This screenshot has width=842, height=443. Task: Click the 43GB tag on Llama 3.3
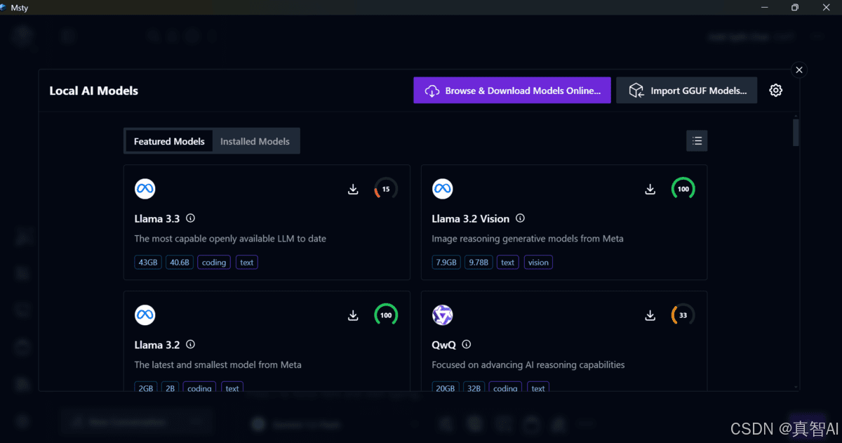click(148, 263)
